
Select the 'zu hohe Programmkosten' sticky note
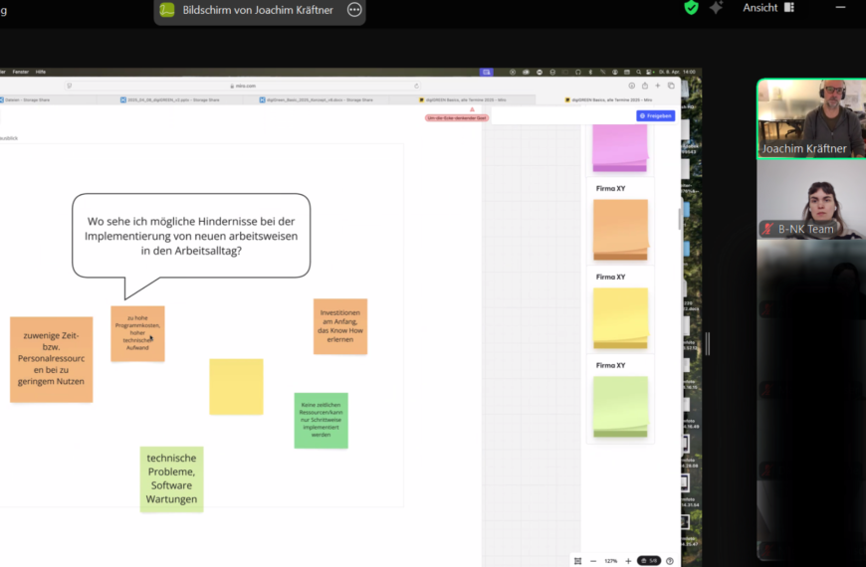point(137,333)
